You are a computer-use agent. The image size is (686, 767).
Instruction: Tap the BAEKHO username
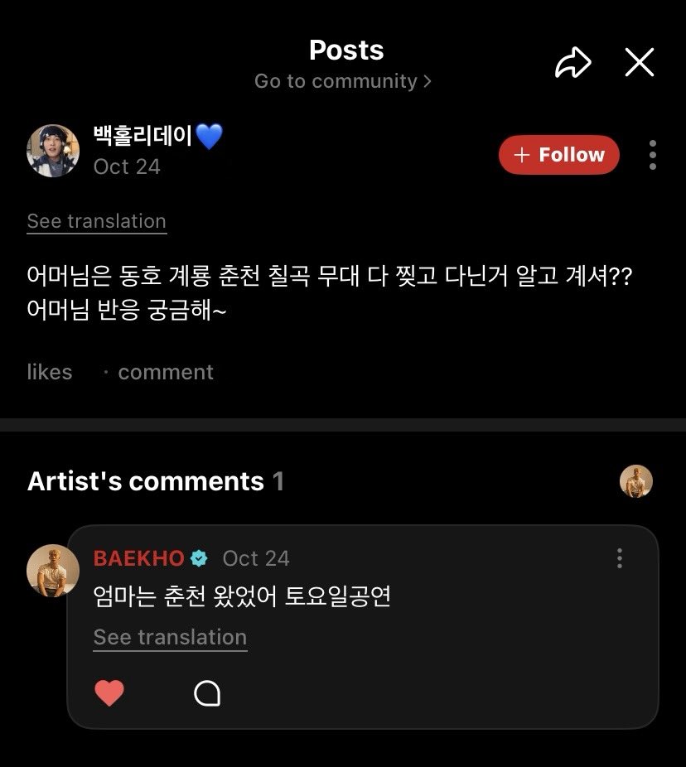pyautogui.click(x=138, y=558)
